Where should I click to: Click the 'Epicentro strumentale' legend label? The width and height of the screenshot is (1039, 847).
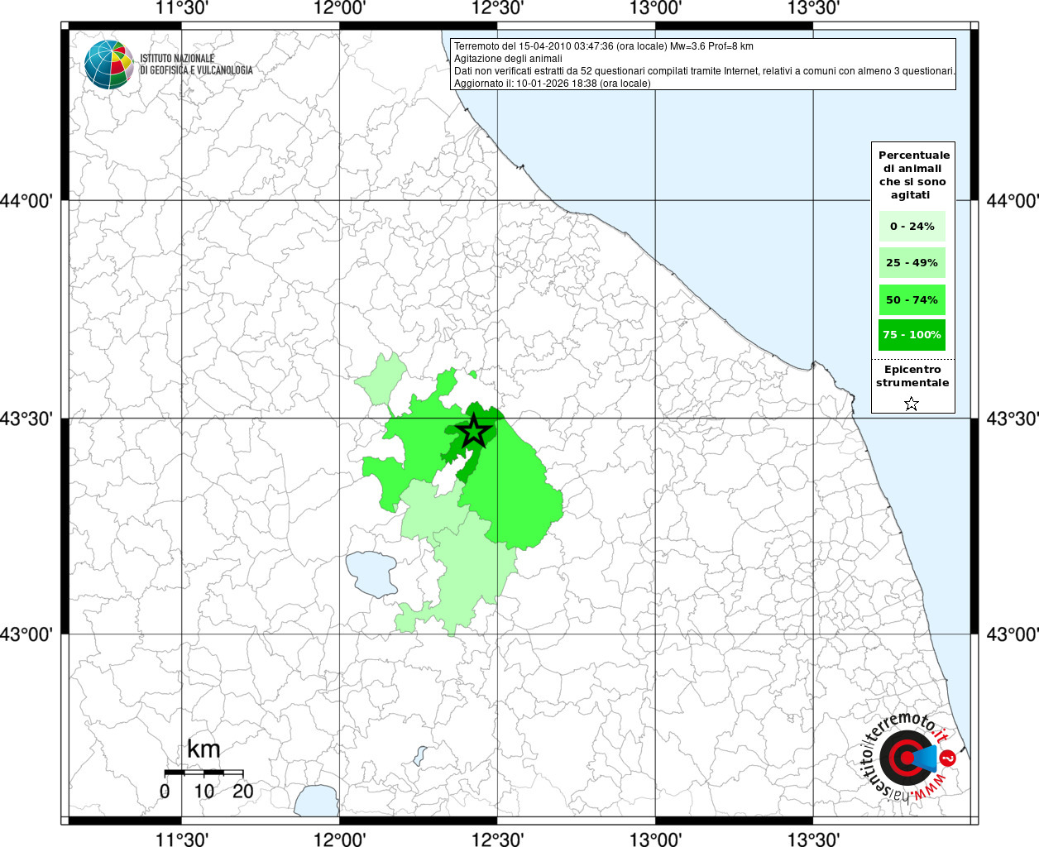tap(912, 376)
